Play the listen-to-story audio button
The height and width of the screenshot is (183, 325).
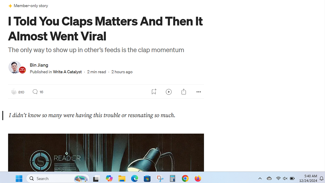[169, 92]
